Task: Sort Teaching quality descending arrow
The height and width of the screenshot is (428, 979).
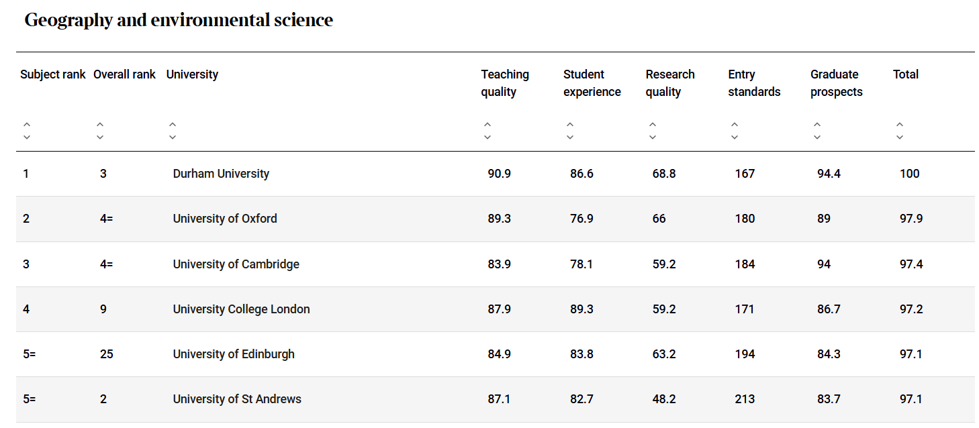Action: pyautogui.click(x=487, y=138)
